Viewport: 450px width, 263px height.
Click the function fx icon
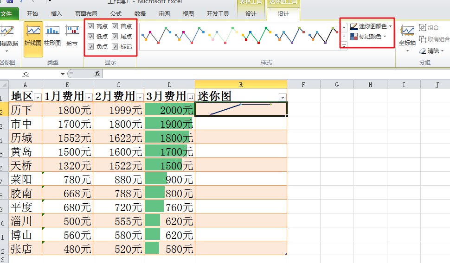pyautogui.click(x=97, y=74)
